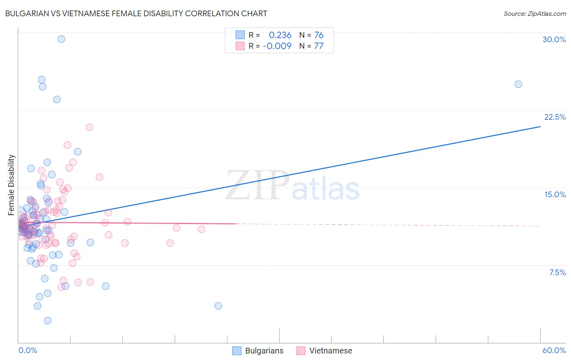Click the 30.0% y-axis label
Viewport: 571px width, 362px height.
point(554,39)
